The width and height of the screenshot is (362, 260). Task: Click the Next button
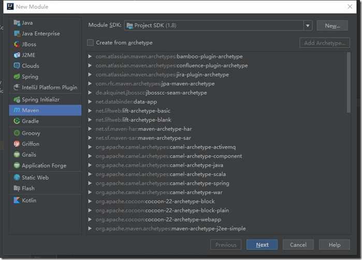pos(262,245)
